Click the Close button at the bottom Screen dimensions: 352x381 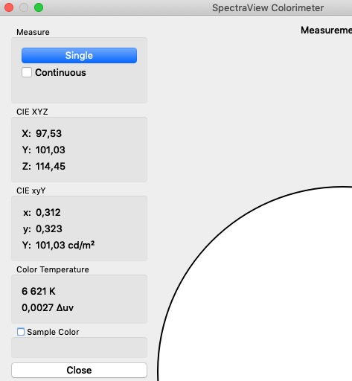79,370
